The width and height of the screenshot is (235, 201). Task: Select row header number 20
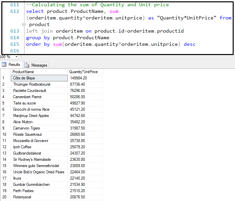click(6, 197)
